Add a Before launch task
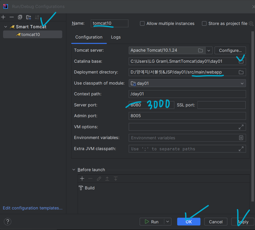 82,179
